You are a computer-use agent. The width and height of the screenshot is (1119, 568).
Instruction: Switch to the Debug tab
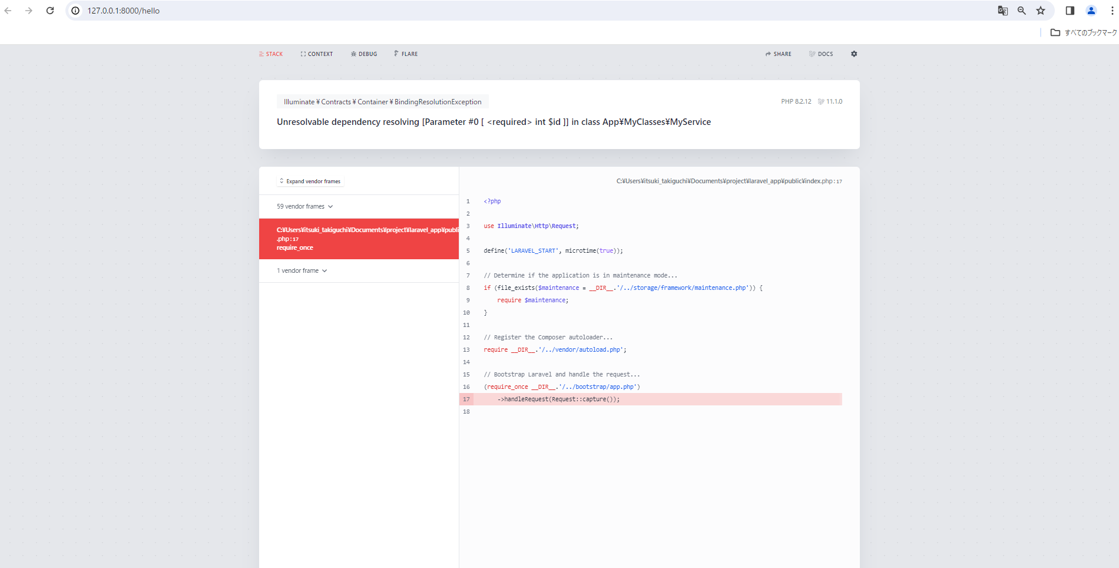click(364, 54)
